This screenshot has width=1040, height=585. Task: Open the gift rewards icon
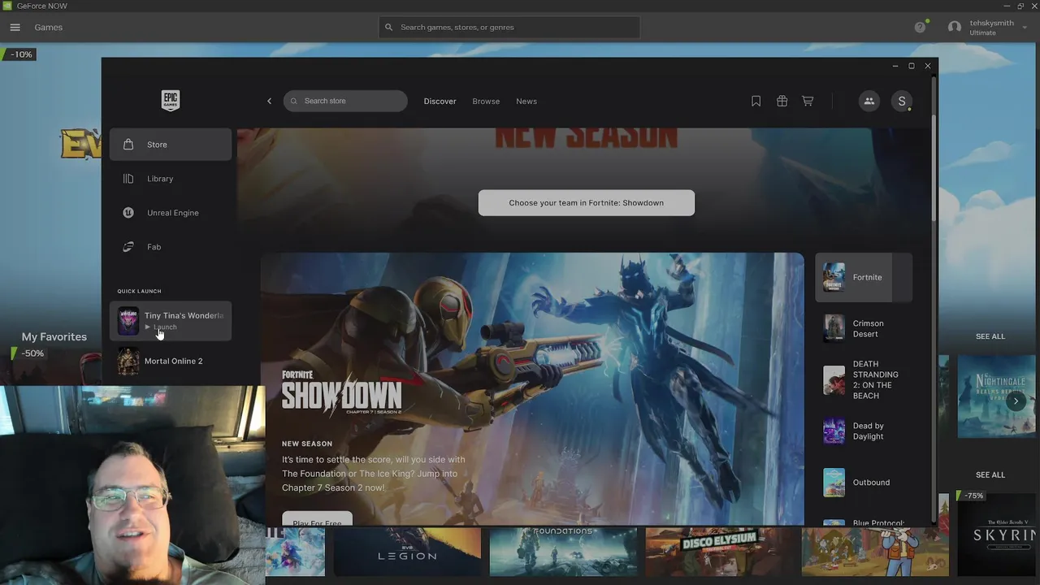782,101
